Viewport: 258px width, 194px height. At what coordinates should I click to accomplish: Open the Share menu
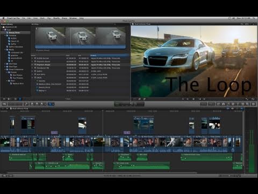point(64,18)
